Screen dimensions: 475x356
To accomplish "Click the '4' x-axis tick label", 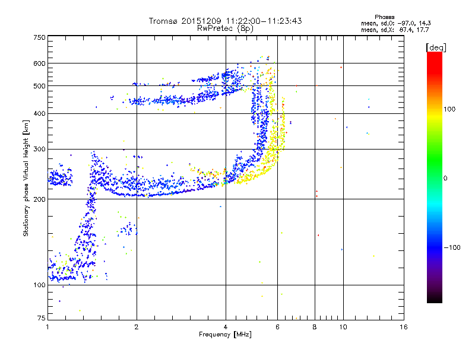I will [x=226, y=327].
